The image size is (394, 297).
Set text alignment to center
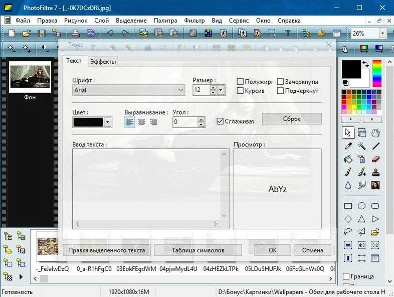click(x=141, y=122)
